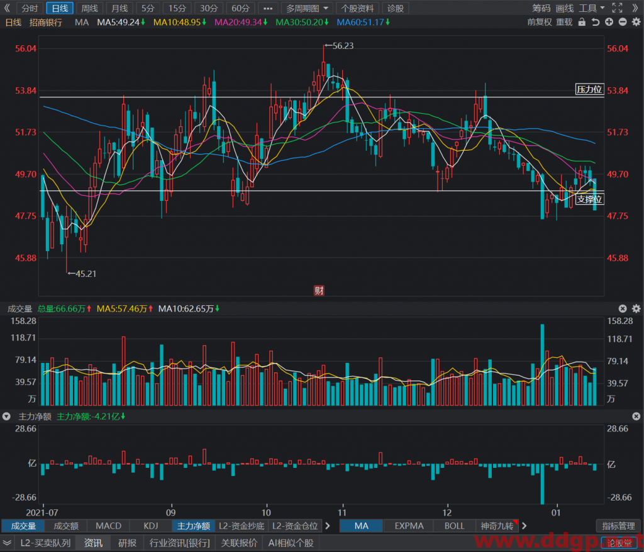
Task: Switch to 月线 monthly chart
Action: [119, 8]
